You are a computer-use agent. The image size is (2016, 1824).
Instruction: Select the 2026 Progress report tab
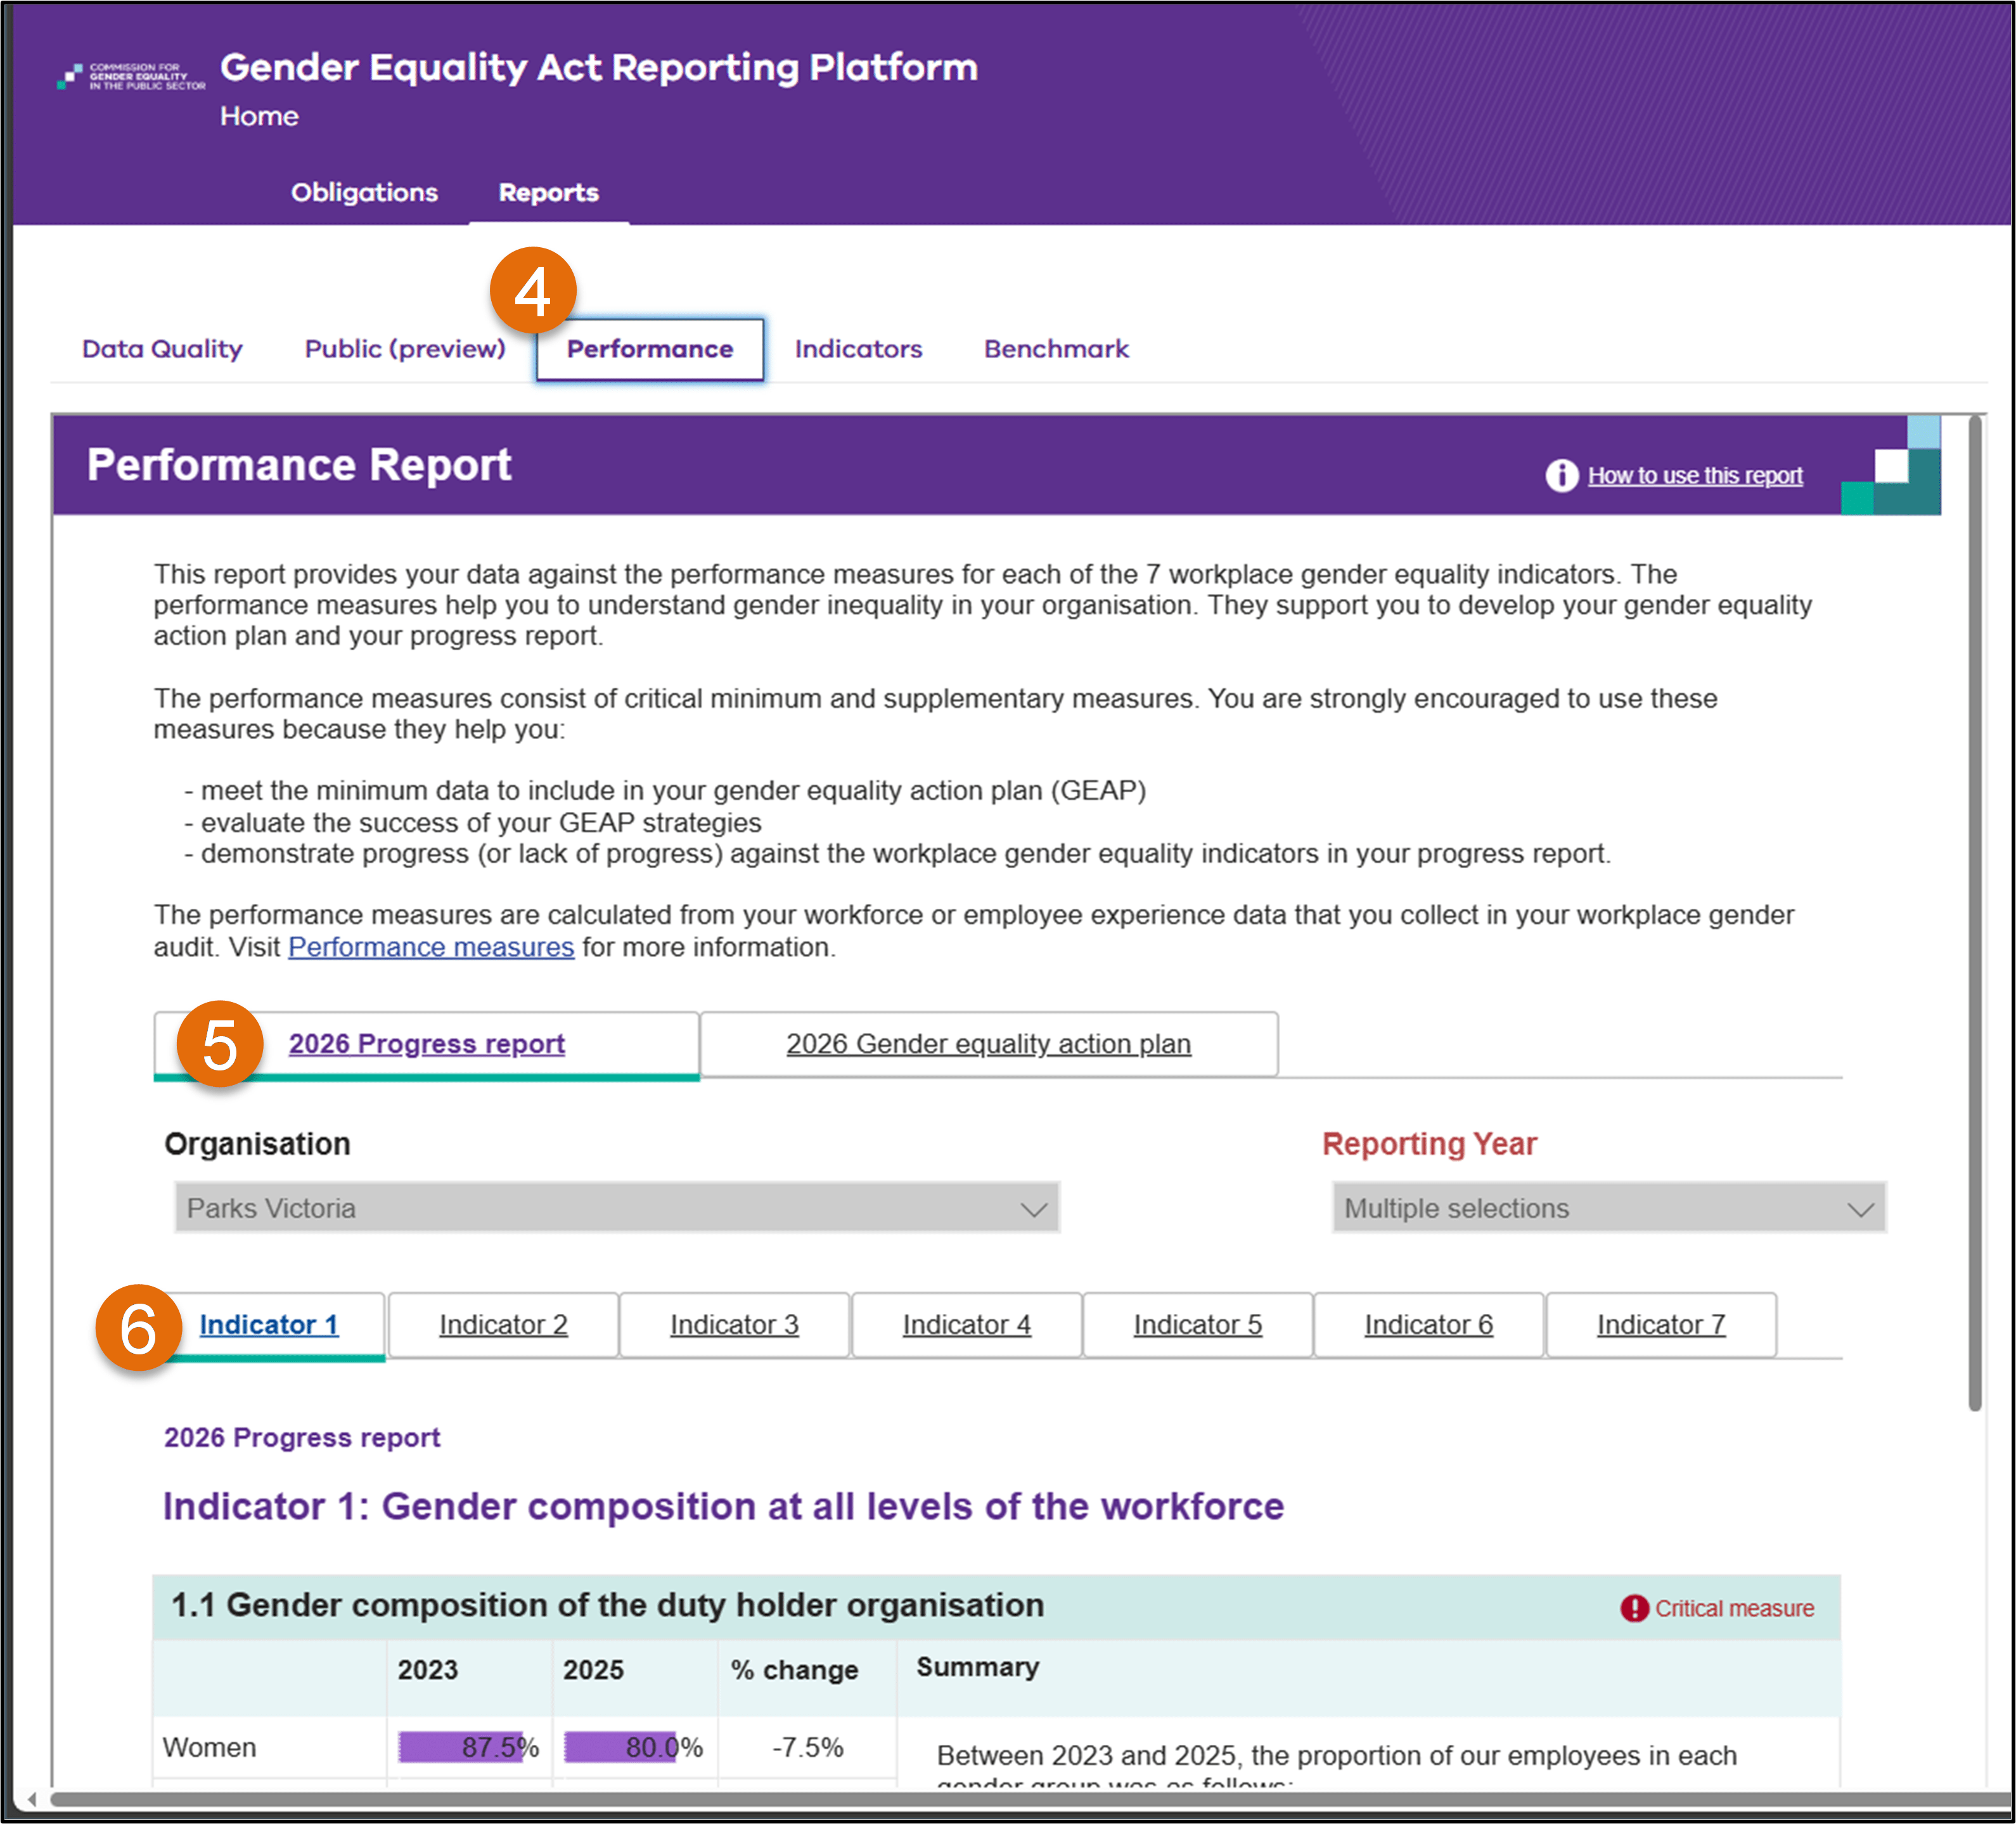(x=427, y=1044)
